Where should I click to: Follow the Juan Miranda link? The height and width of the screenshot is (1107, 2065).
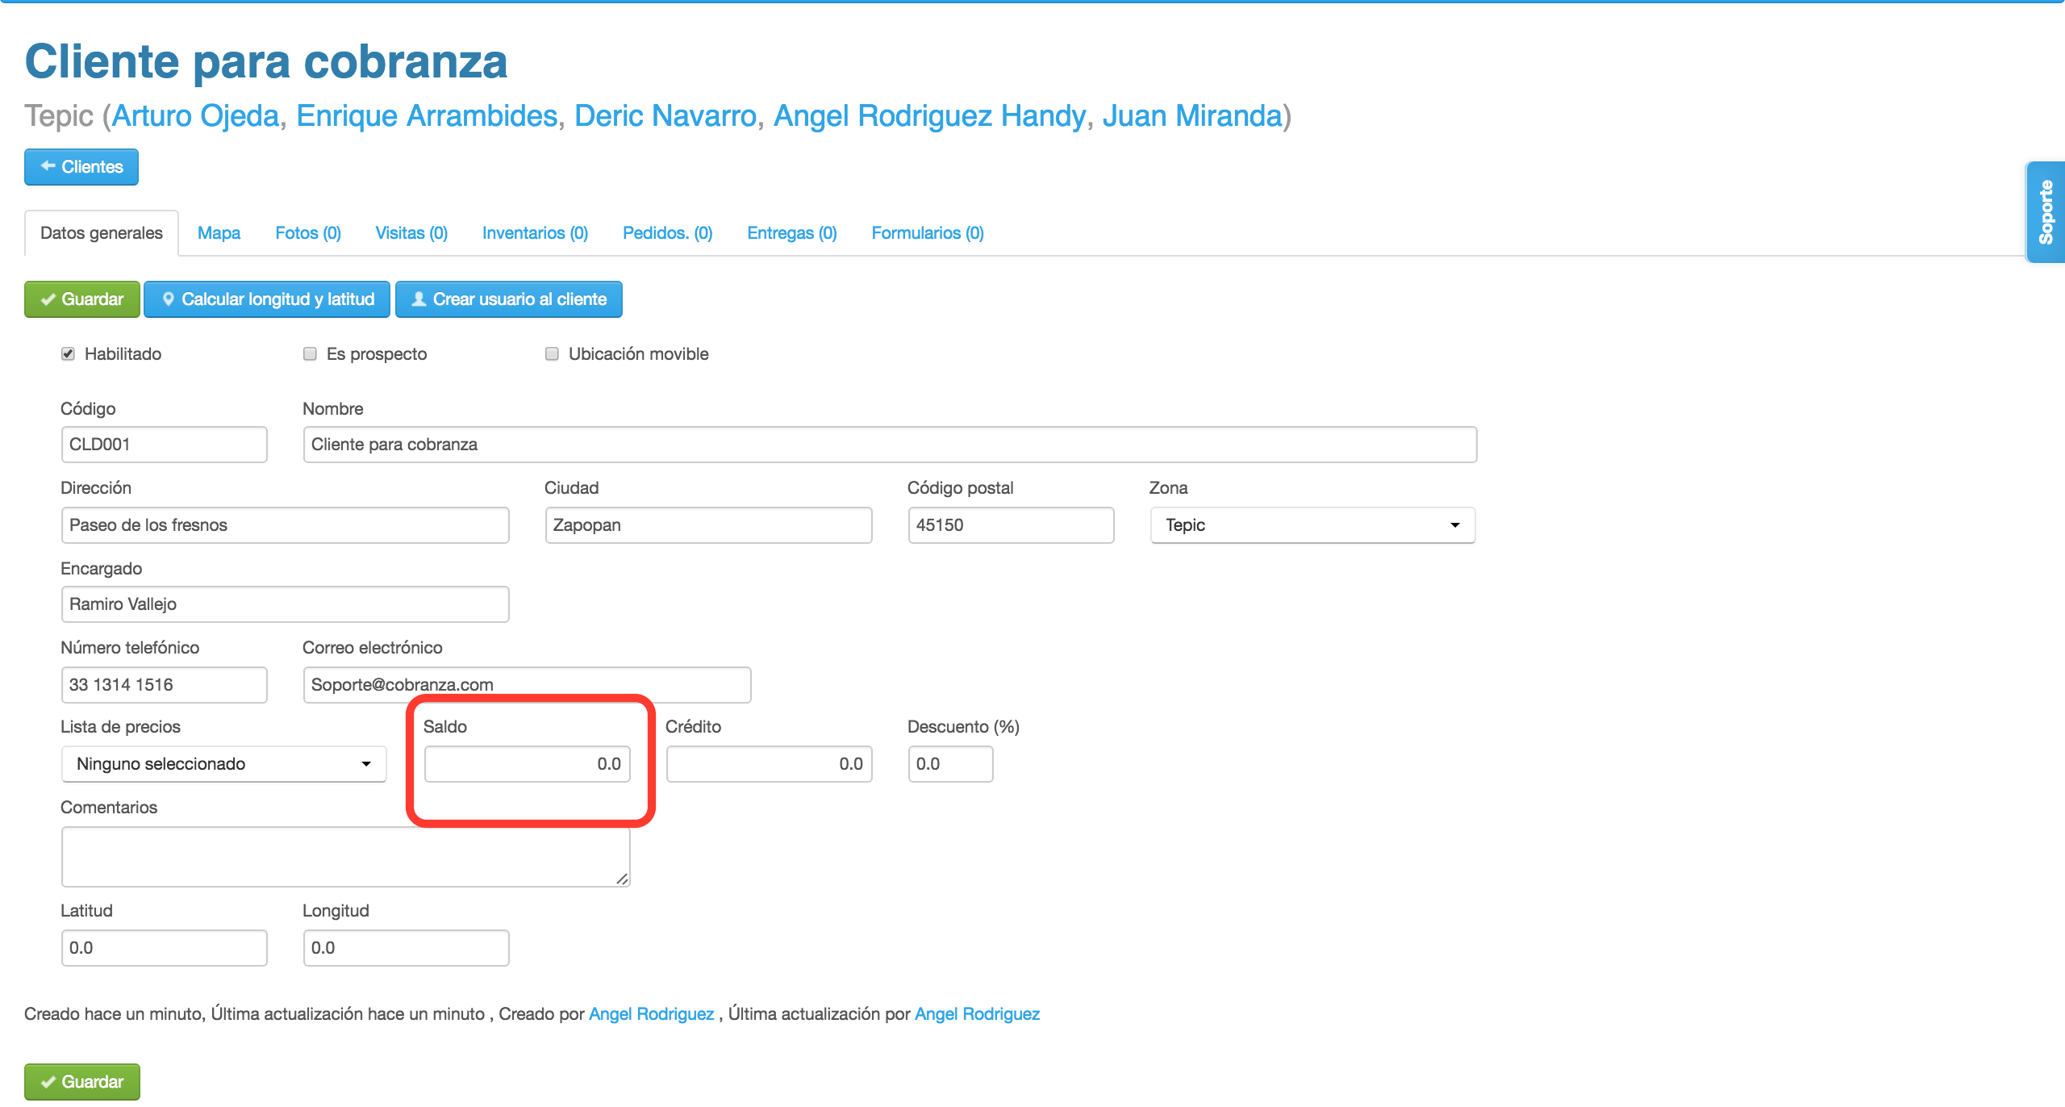1192,116
